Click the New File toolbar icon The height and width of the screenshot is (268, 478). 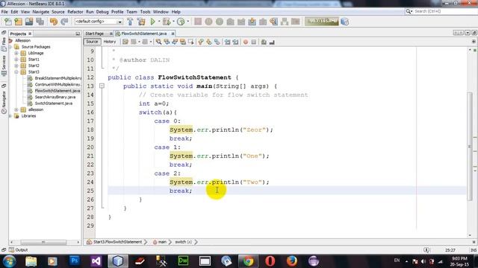pos(8,22)
